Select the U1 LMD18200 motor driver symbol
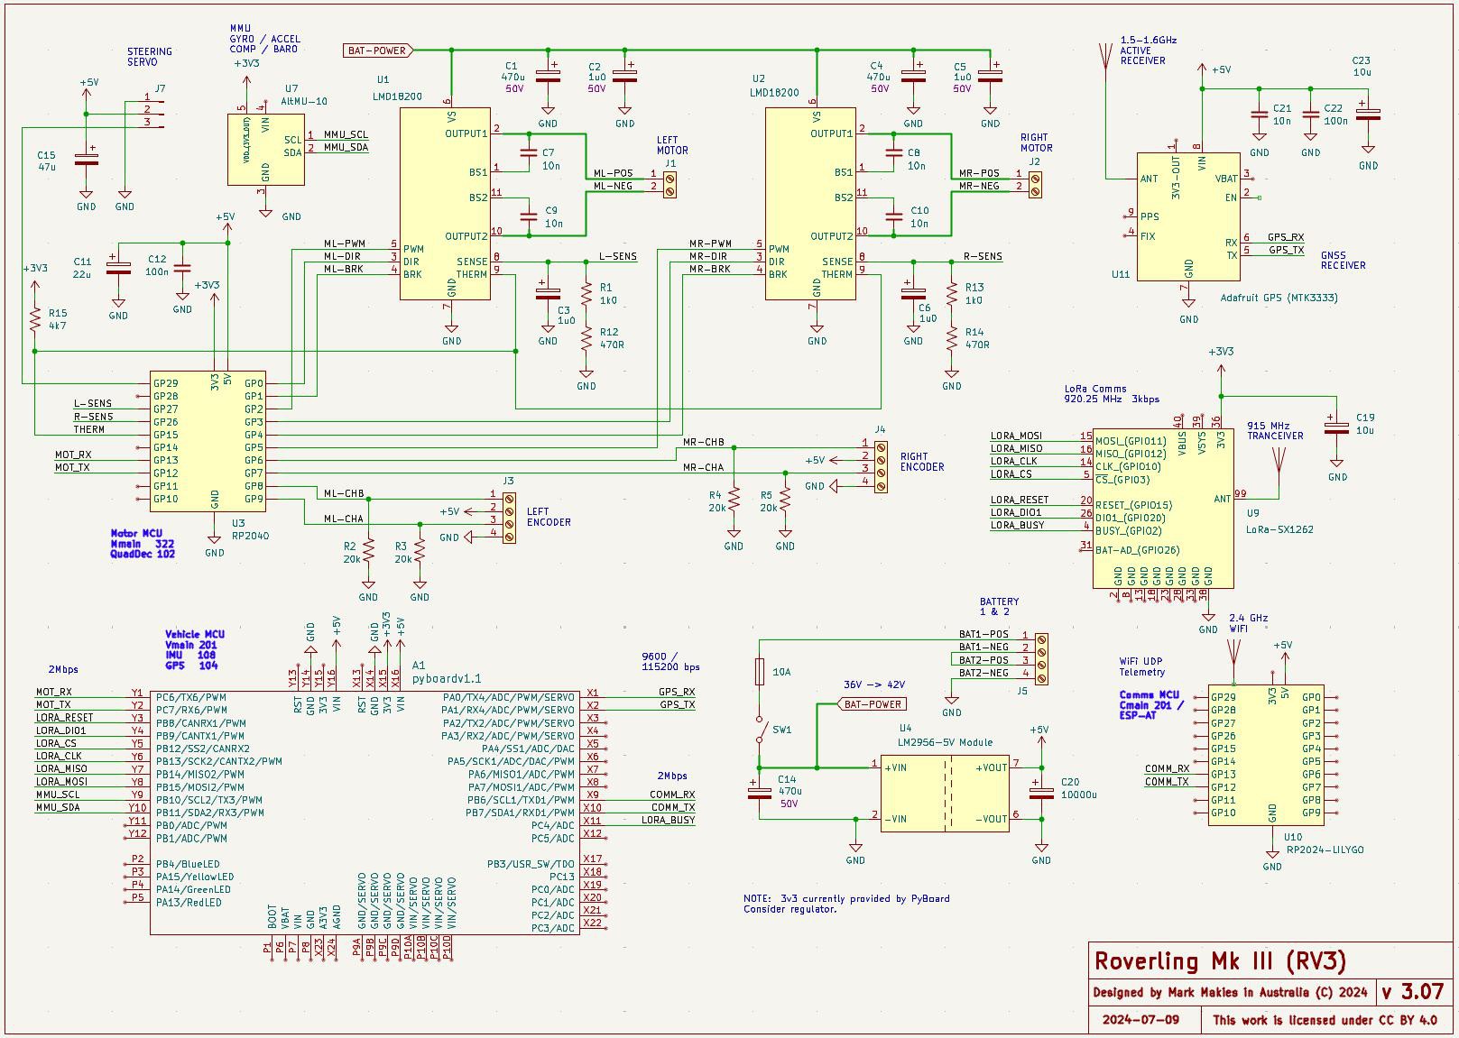Image resolution: width=1459 pixels, height=1038 pixels. tap(446, 204)
